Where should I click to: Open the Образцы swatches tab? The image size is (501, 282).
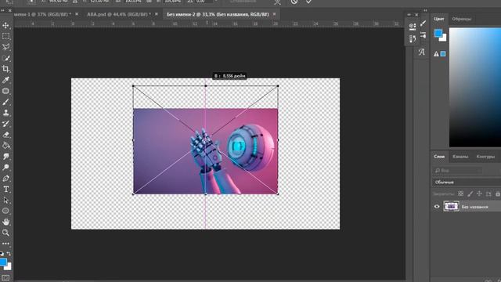[x=462, y=19]
